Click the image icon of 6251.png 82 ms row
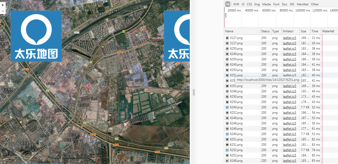 point(227,139)
